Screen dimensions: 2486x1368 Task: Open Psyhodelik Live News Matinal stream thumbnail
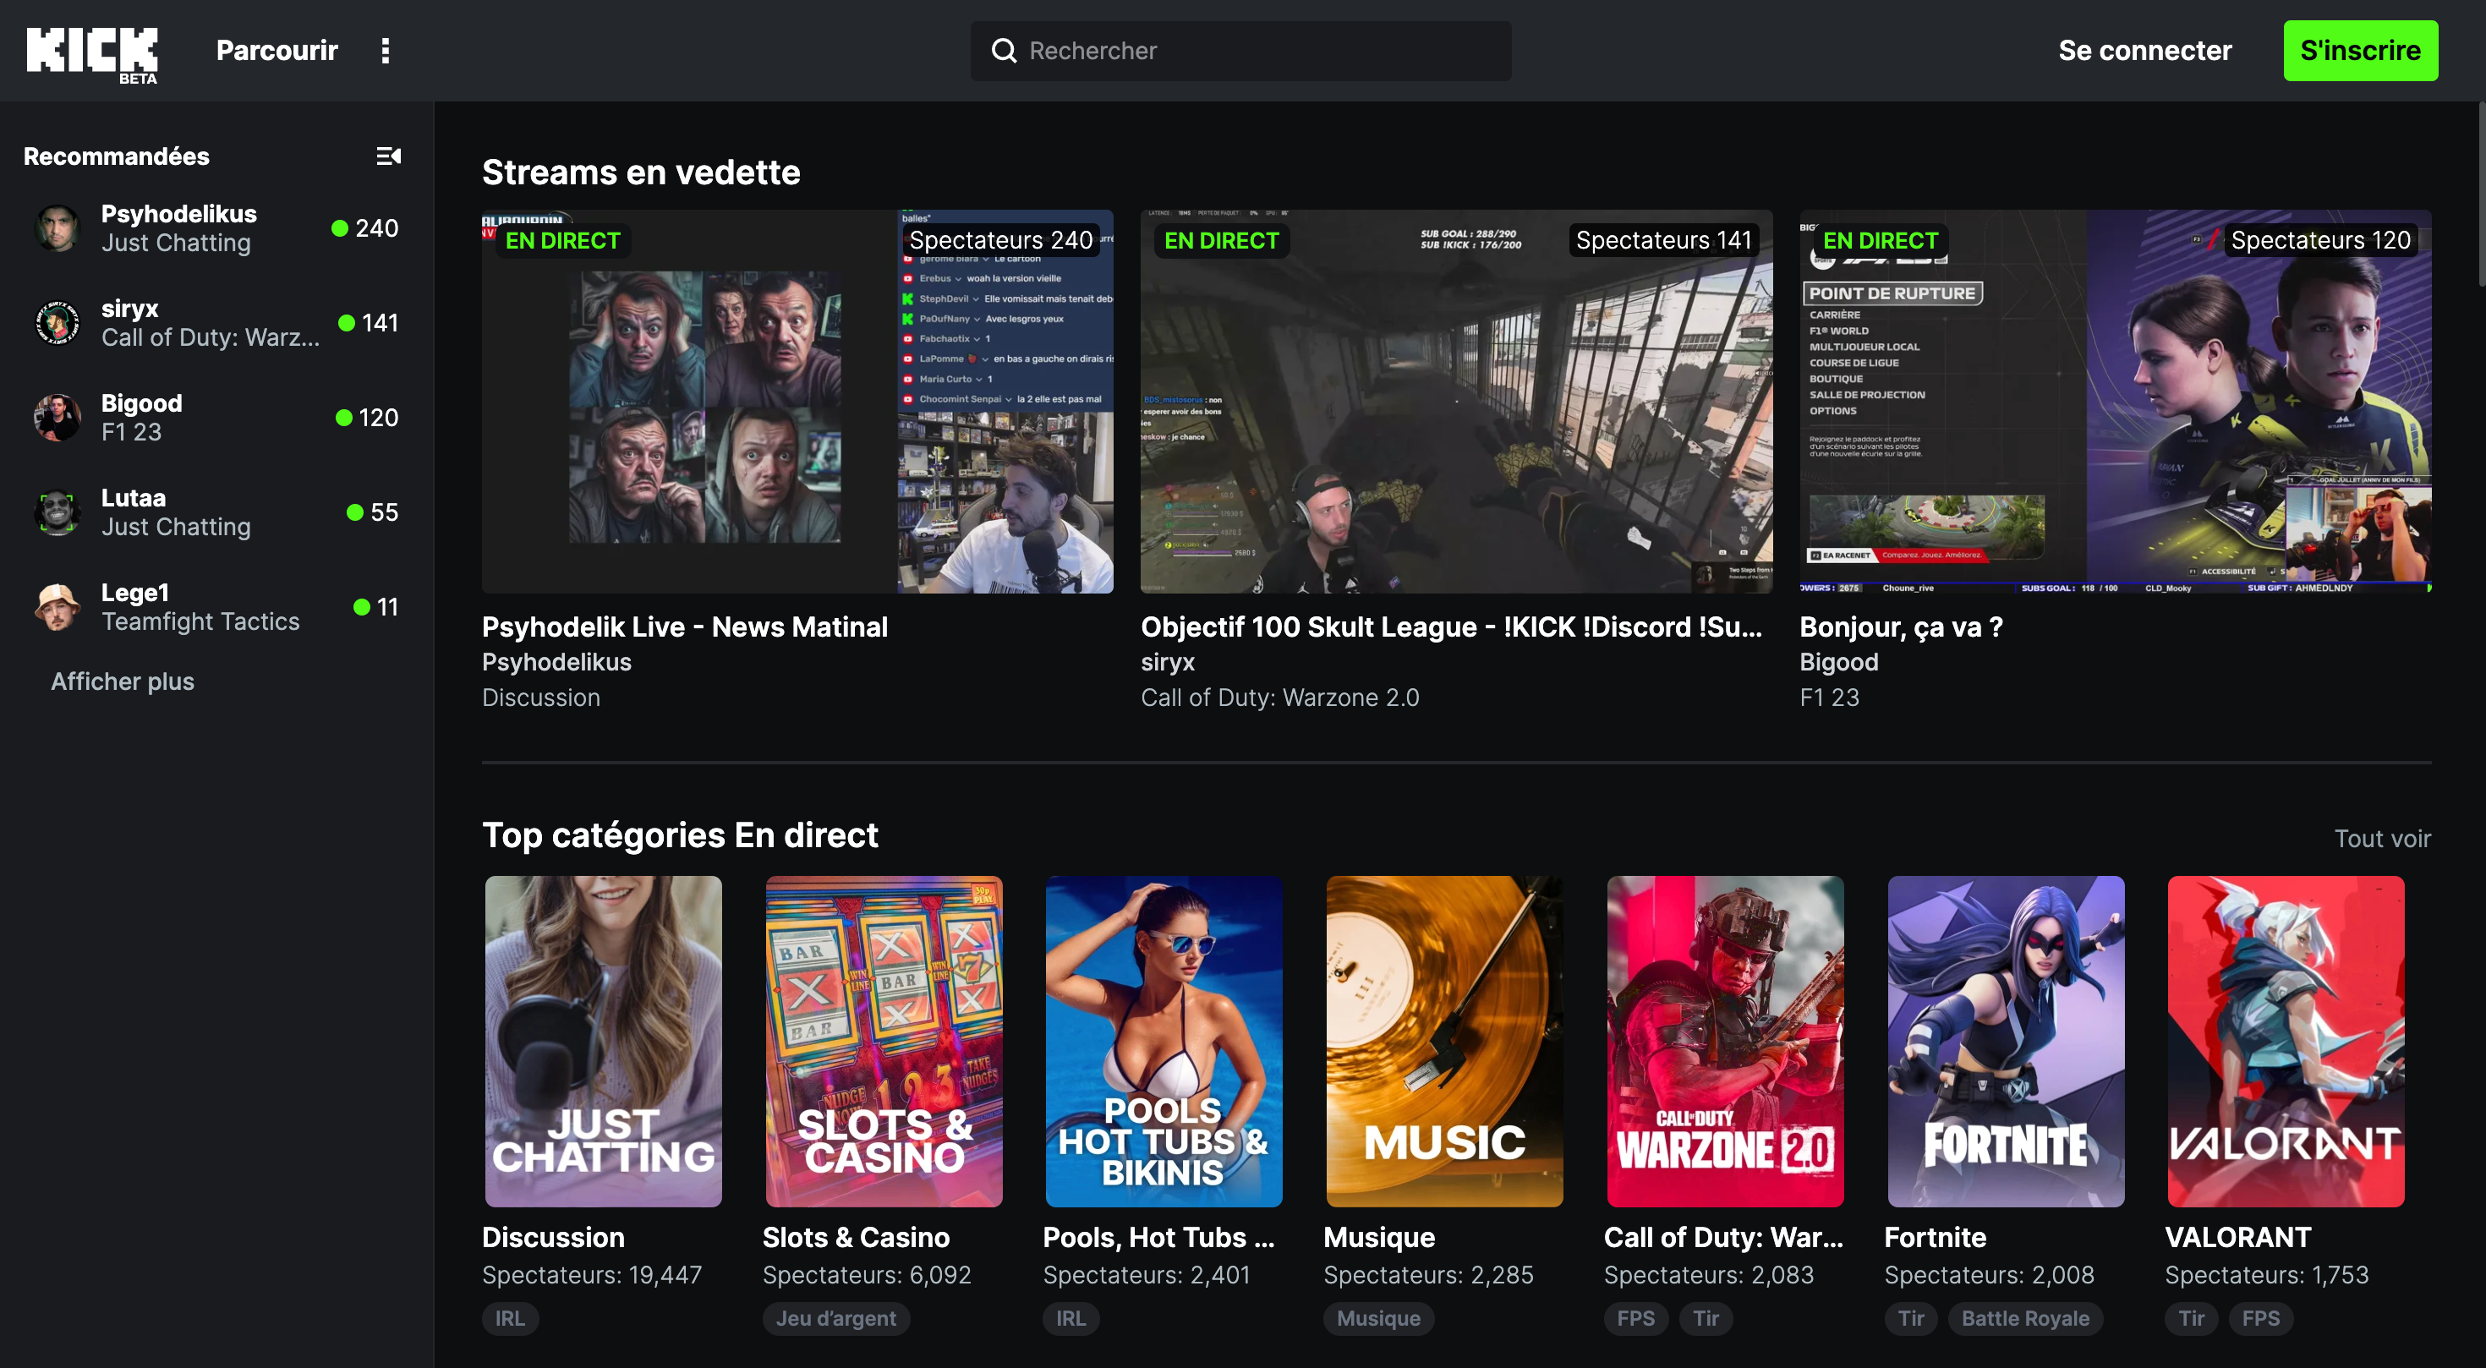797,402
